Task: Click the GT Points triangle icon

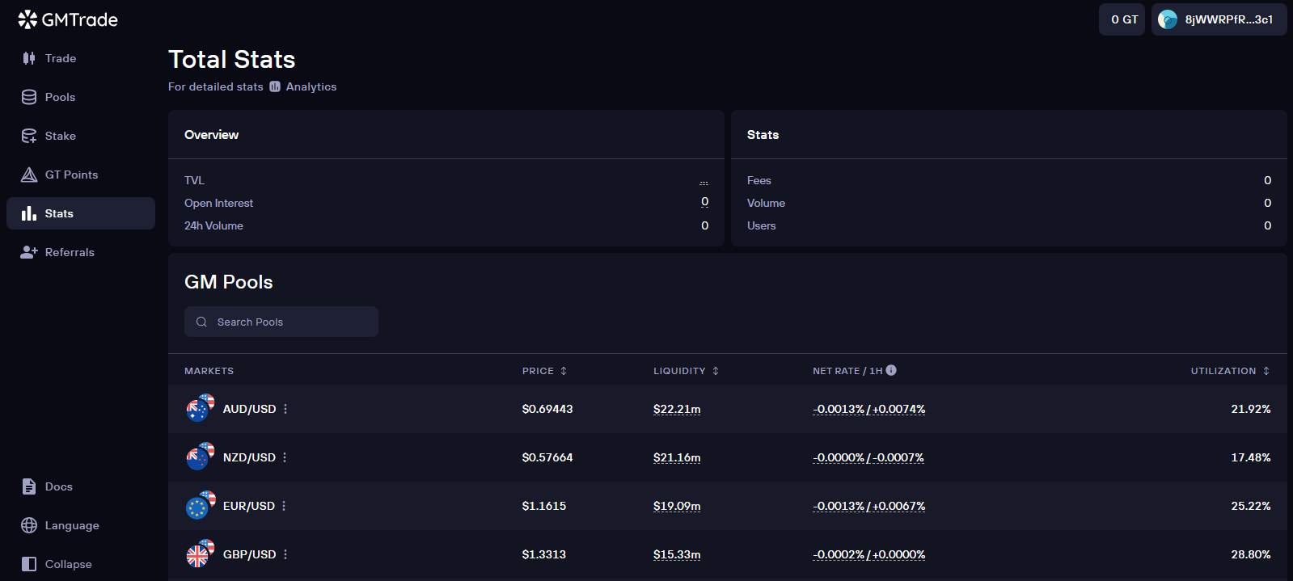Action: (29, 175)
